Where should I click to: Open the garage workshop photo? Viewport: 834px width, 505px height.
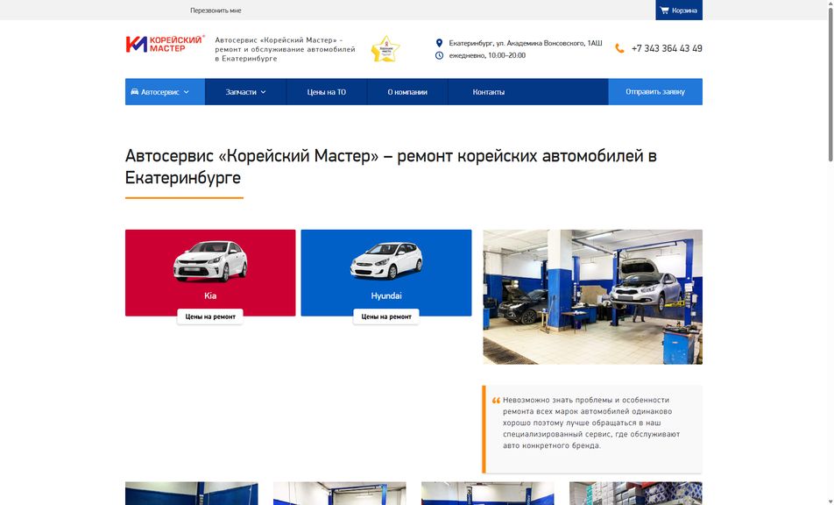pos(592,297)
